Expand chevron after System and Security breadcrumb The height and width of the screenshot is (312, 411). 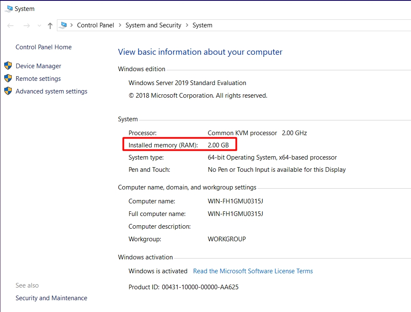(x=187, y=25)
